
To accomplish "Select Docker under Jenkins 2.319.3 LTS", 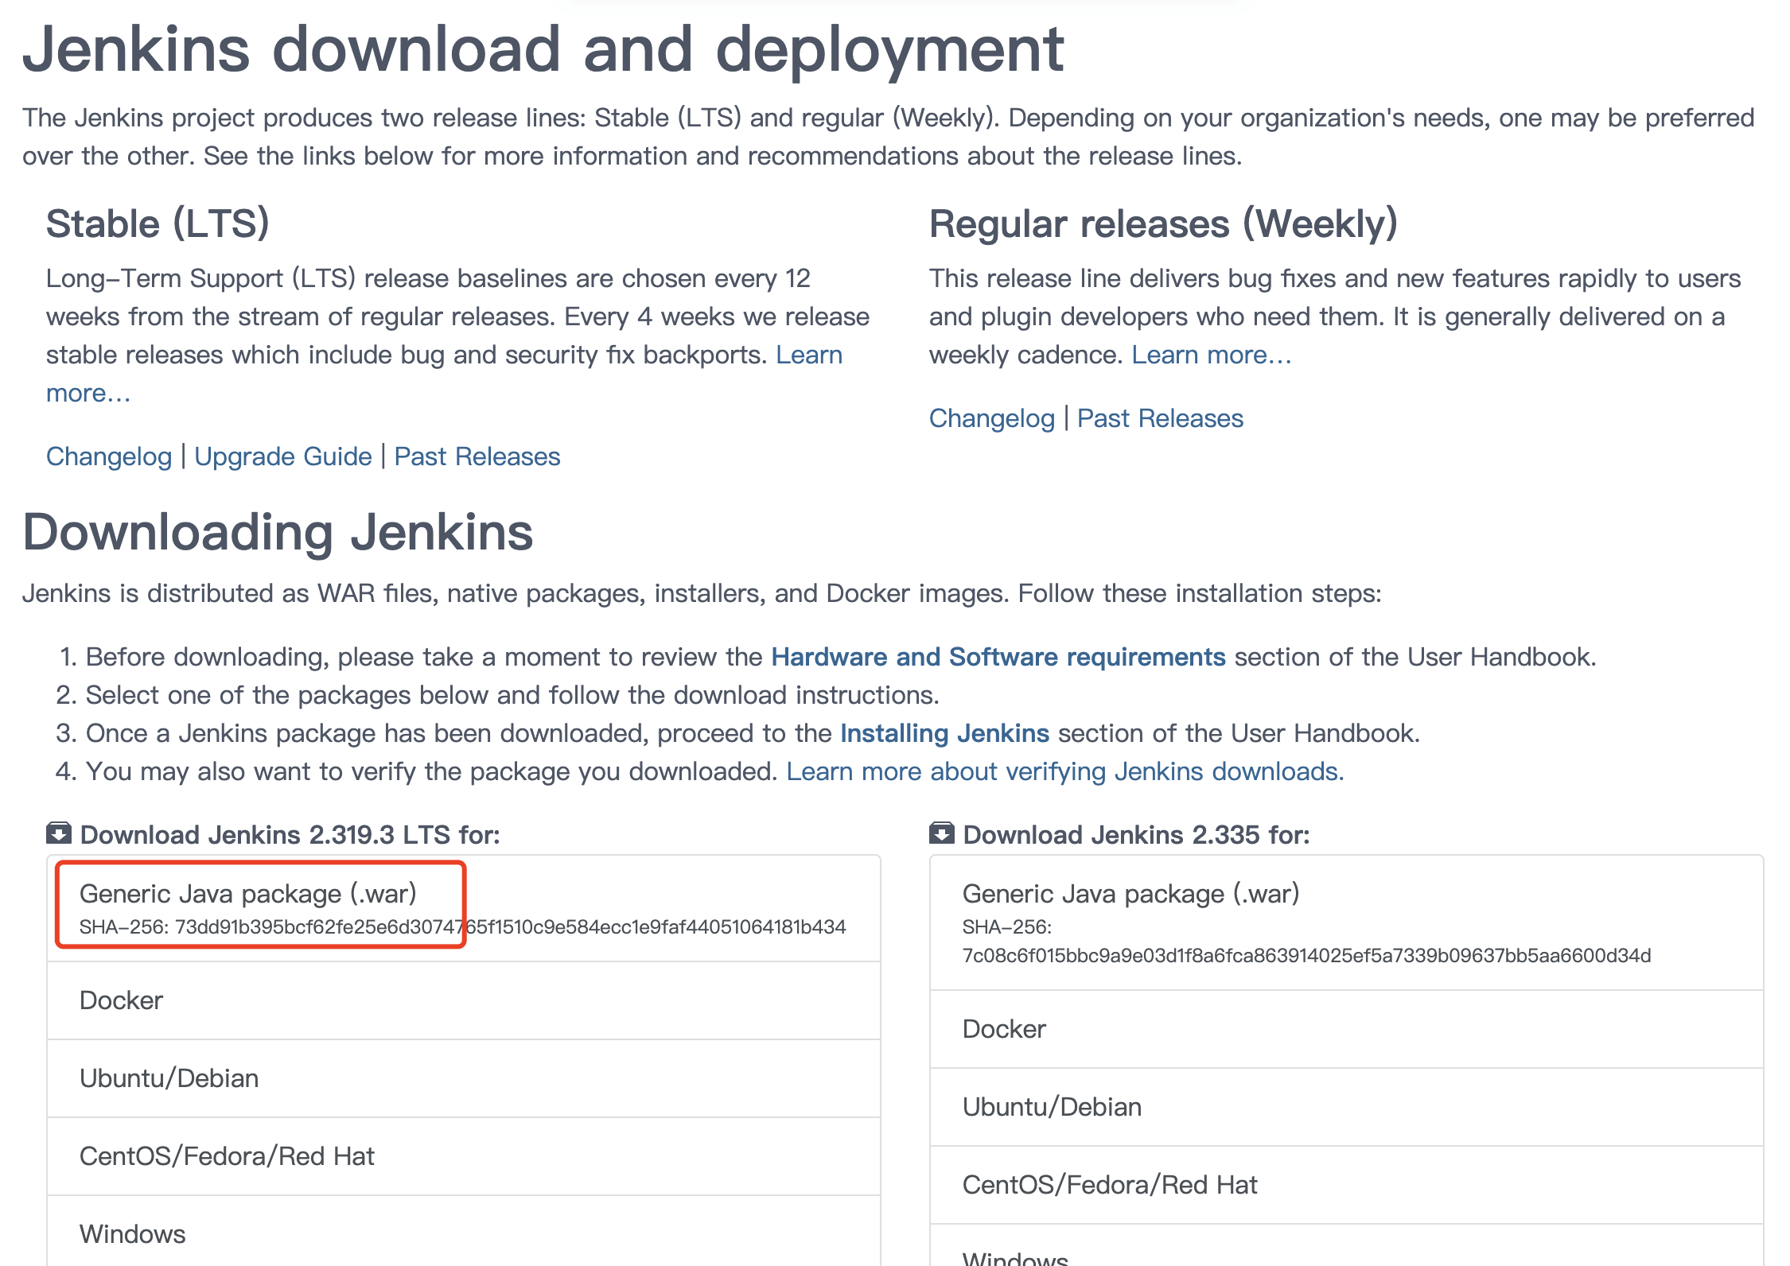I will click(121, 1000).
